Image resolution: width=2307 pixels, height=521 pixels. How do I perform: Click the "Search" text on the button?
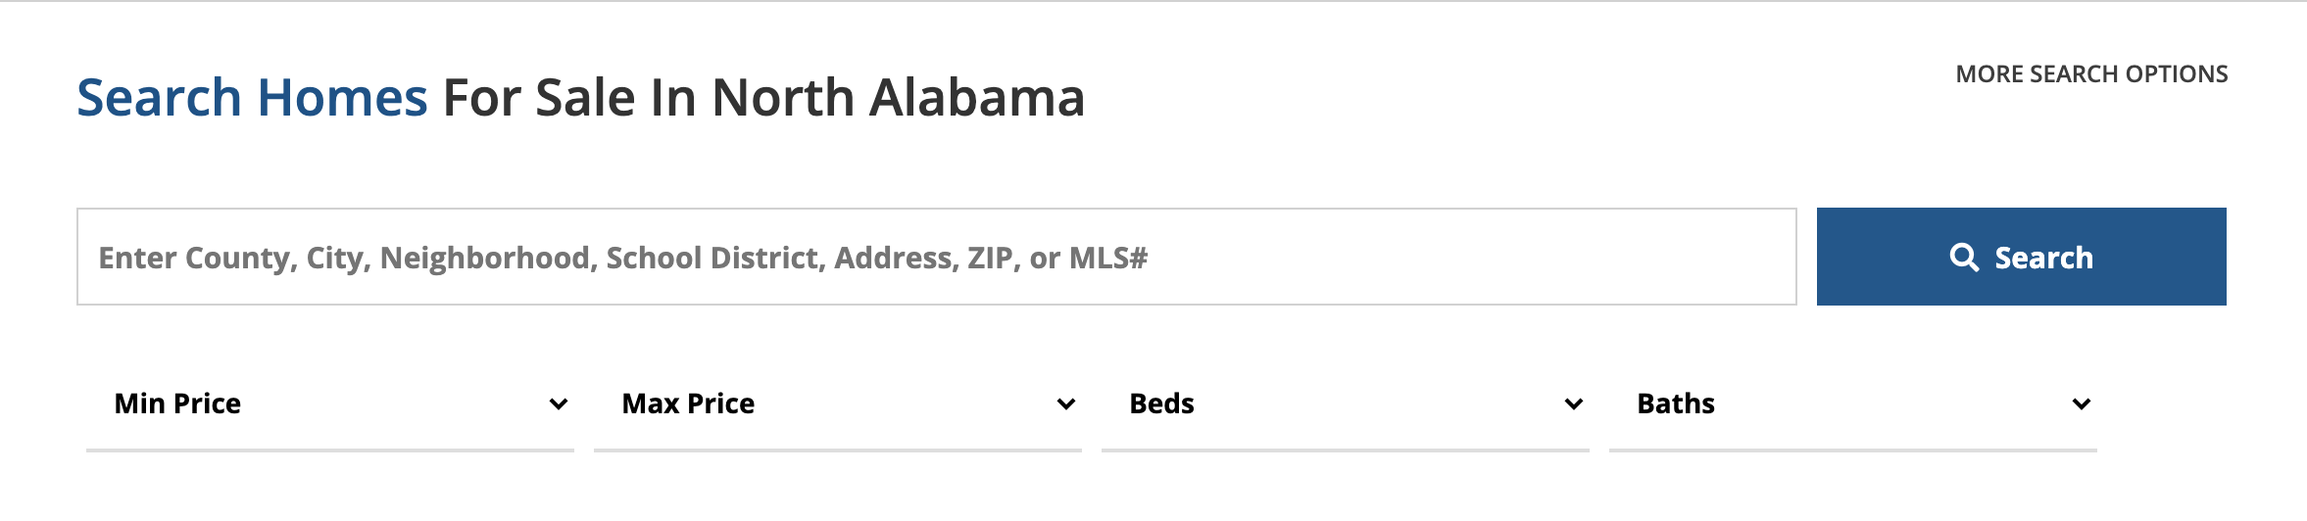[x=2043, y=258]
